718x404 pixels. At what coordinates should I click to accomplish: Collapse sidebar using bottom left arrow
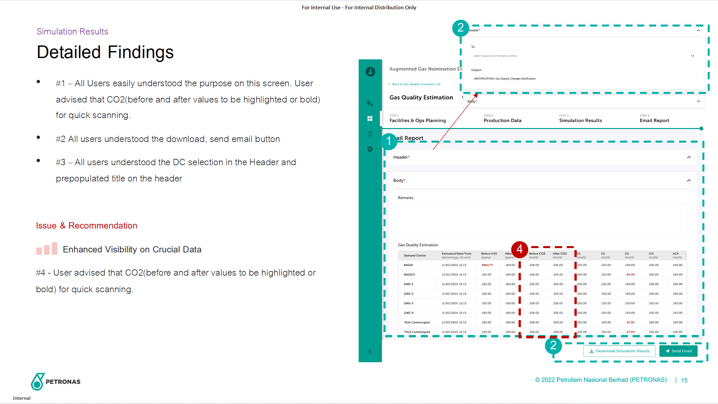[370, 352]
